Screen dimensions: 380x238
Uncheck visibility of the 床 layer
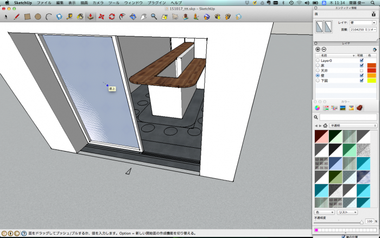[x=362, y=65]
